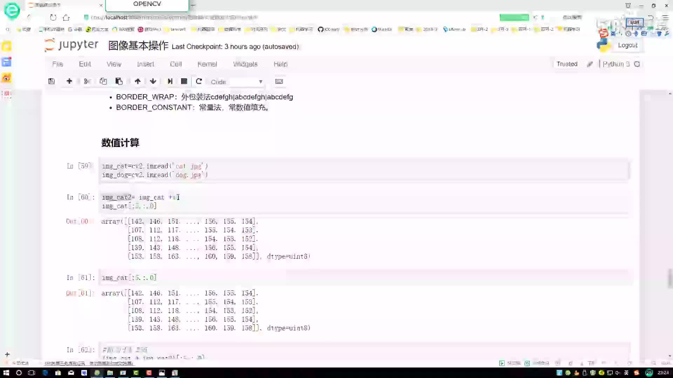Open the Help menu

pos(280,64)
